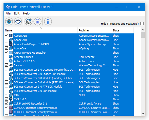Click the AgaueEye program name
The width and height of the screenshot is (149, 120).
coord(20,48)
